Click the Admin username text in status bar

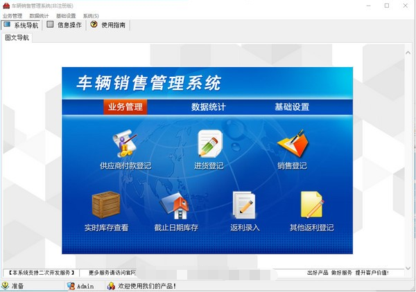click(x=85, y=286)
